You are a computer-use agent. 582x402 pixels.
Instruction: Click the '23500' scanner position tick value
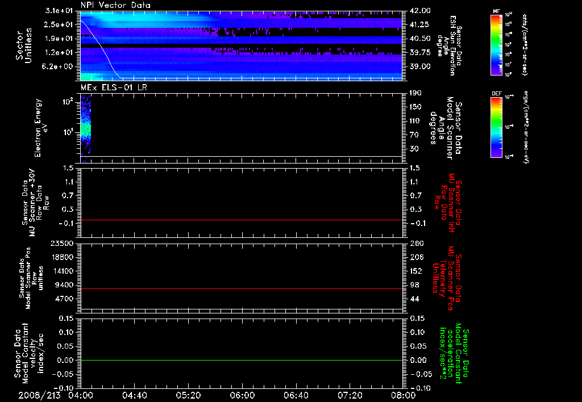[62, 243]
